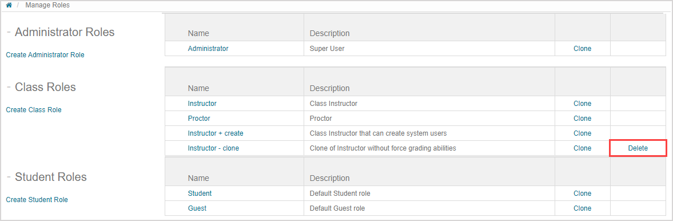Screen dimensions: 673x221
Task: Click Description header in Class Roles table
Action: click(x=329, y=88)
